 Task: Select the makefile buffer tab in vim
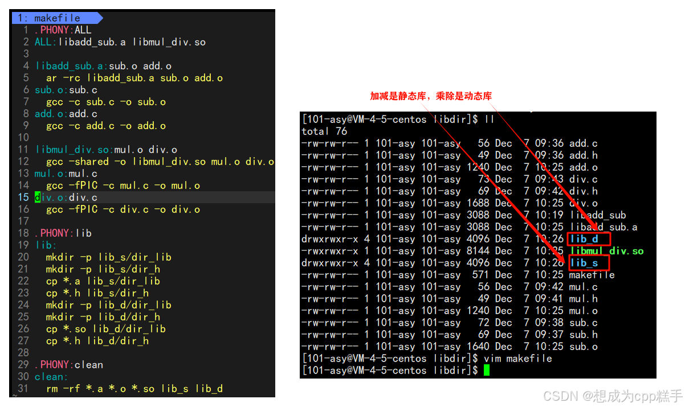(x=56, y=18)
